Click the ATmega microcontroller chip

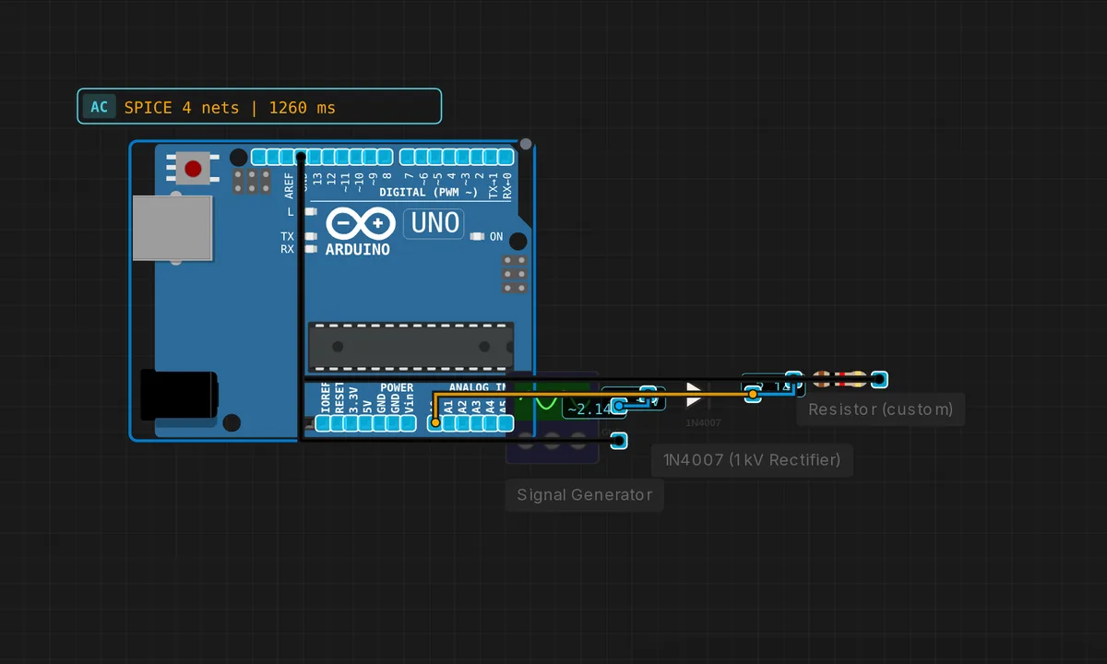click(x=411, y=347)
